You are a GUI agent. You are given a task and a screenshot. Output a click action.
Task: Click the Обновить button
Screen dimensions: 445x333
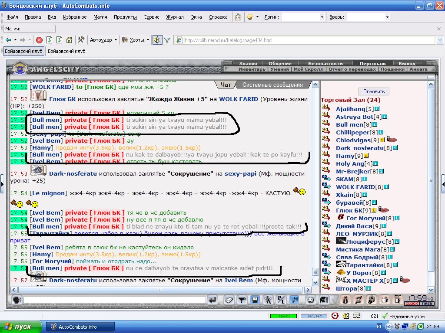click(374, 91)
